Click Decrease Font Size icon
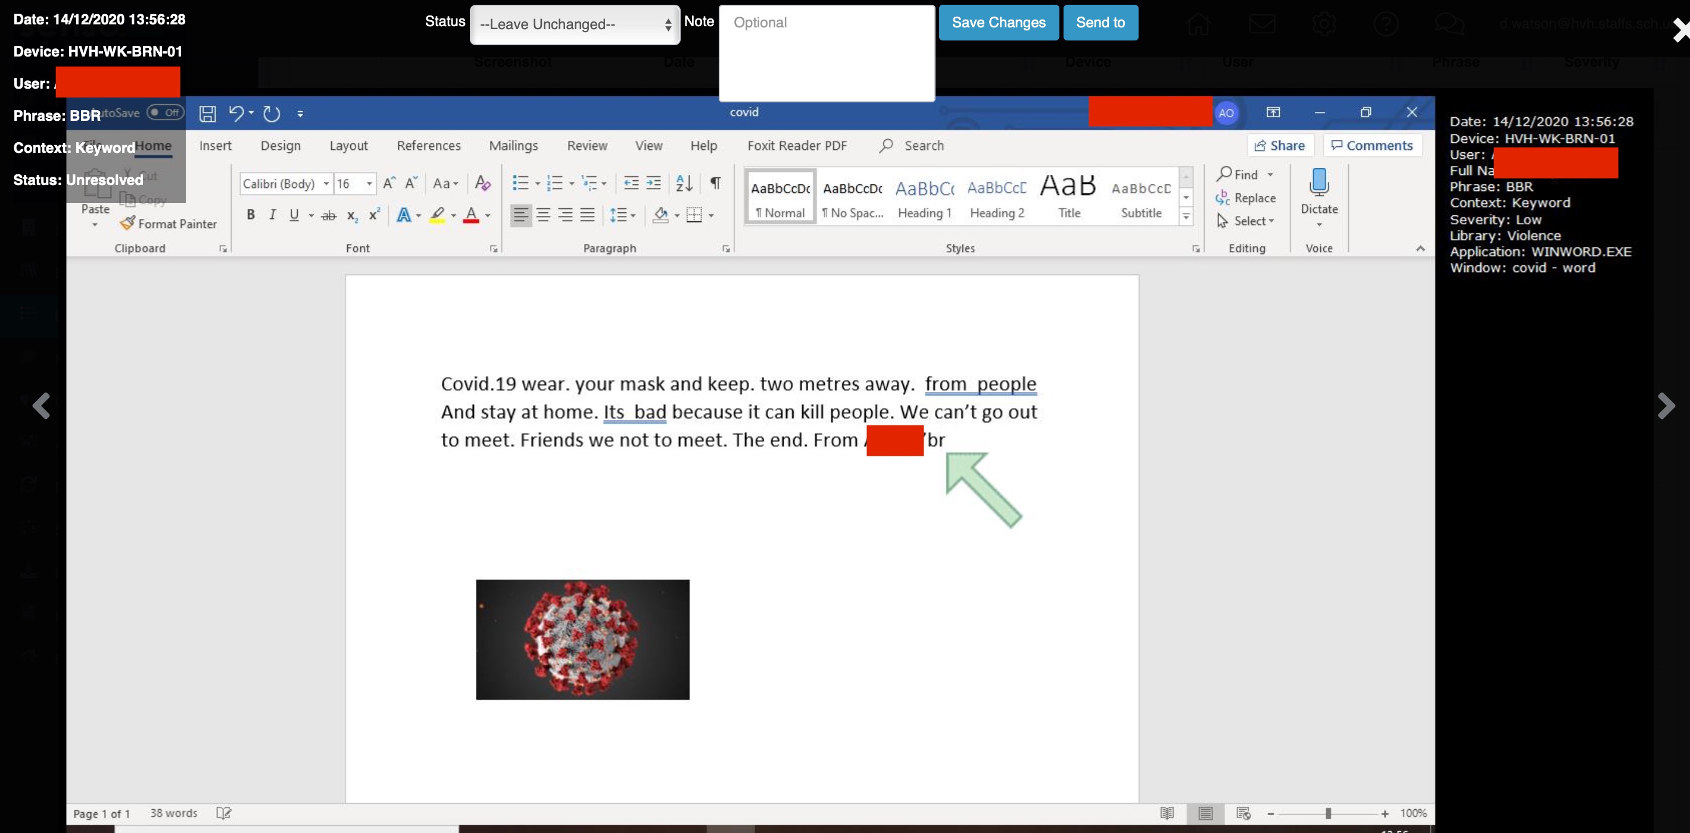Viewport: 1690px width, 833px height. pos(411,183)
